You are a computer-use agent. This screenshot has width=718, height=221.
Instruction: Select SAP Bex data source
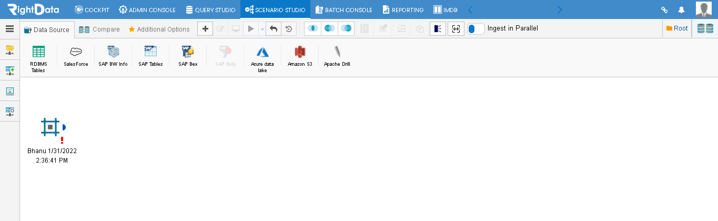point(188,56)
